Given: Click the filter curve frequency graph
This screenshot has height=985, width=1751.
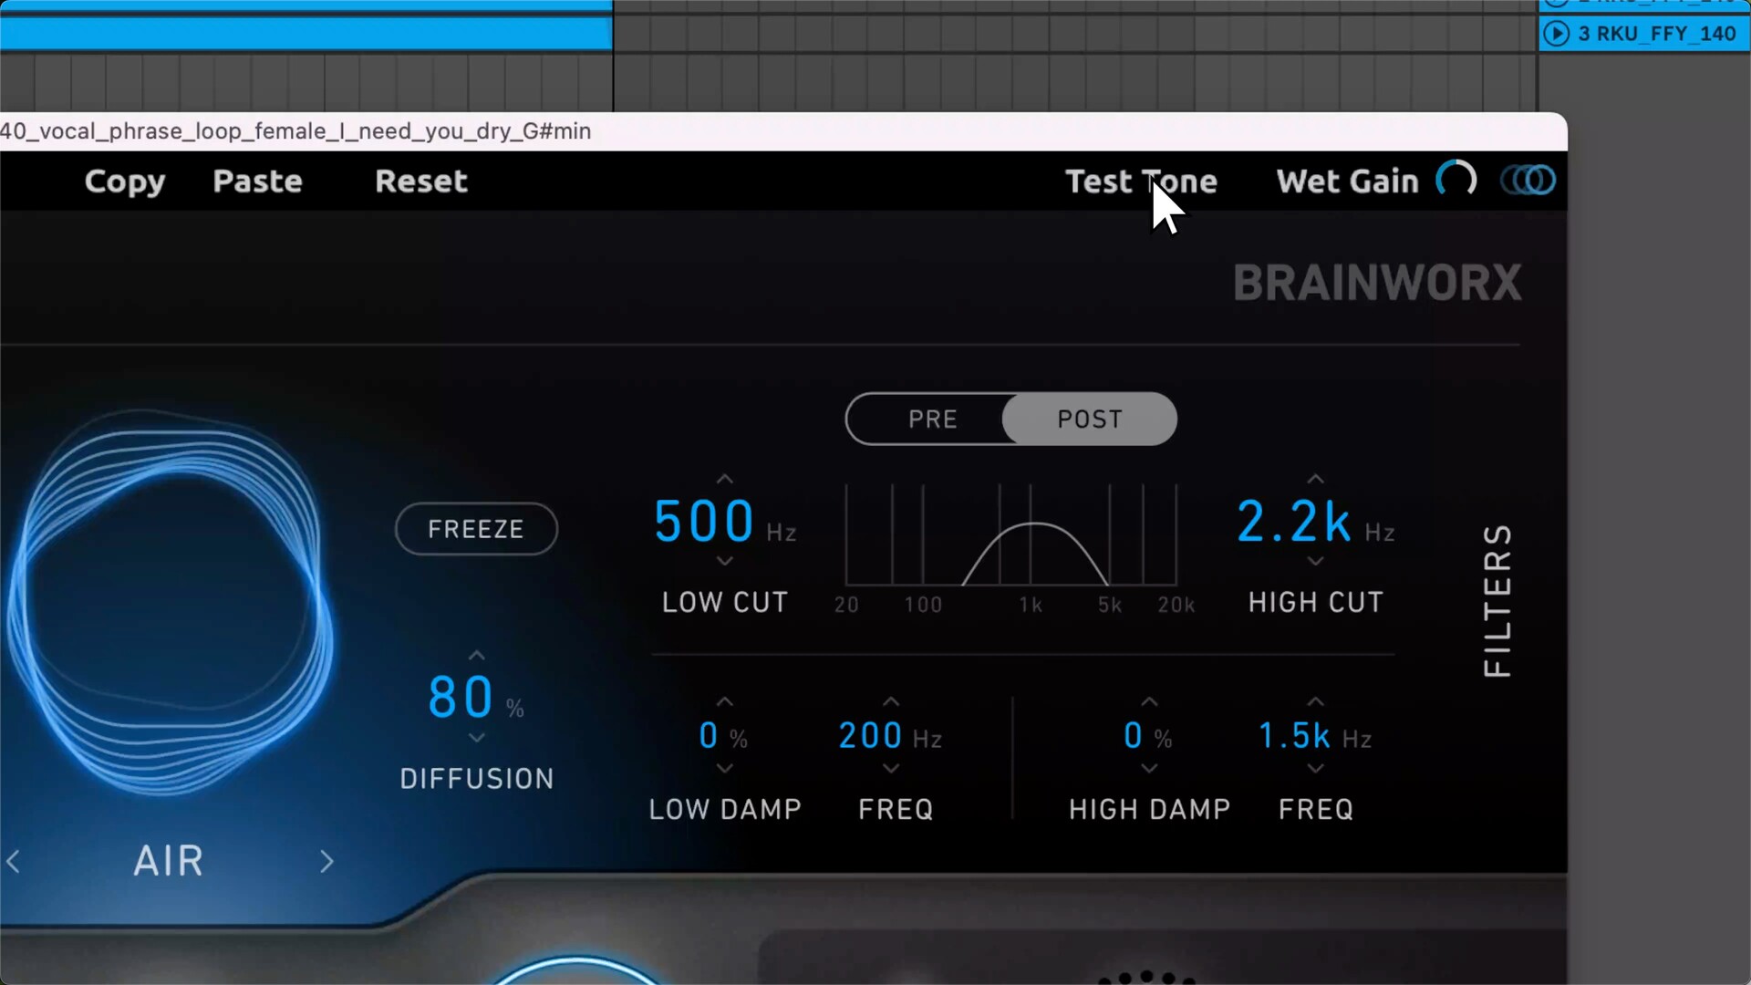Looking at the screenshot, I should [x=1011, y=535].
